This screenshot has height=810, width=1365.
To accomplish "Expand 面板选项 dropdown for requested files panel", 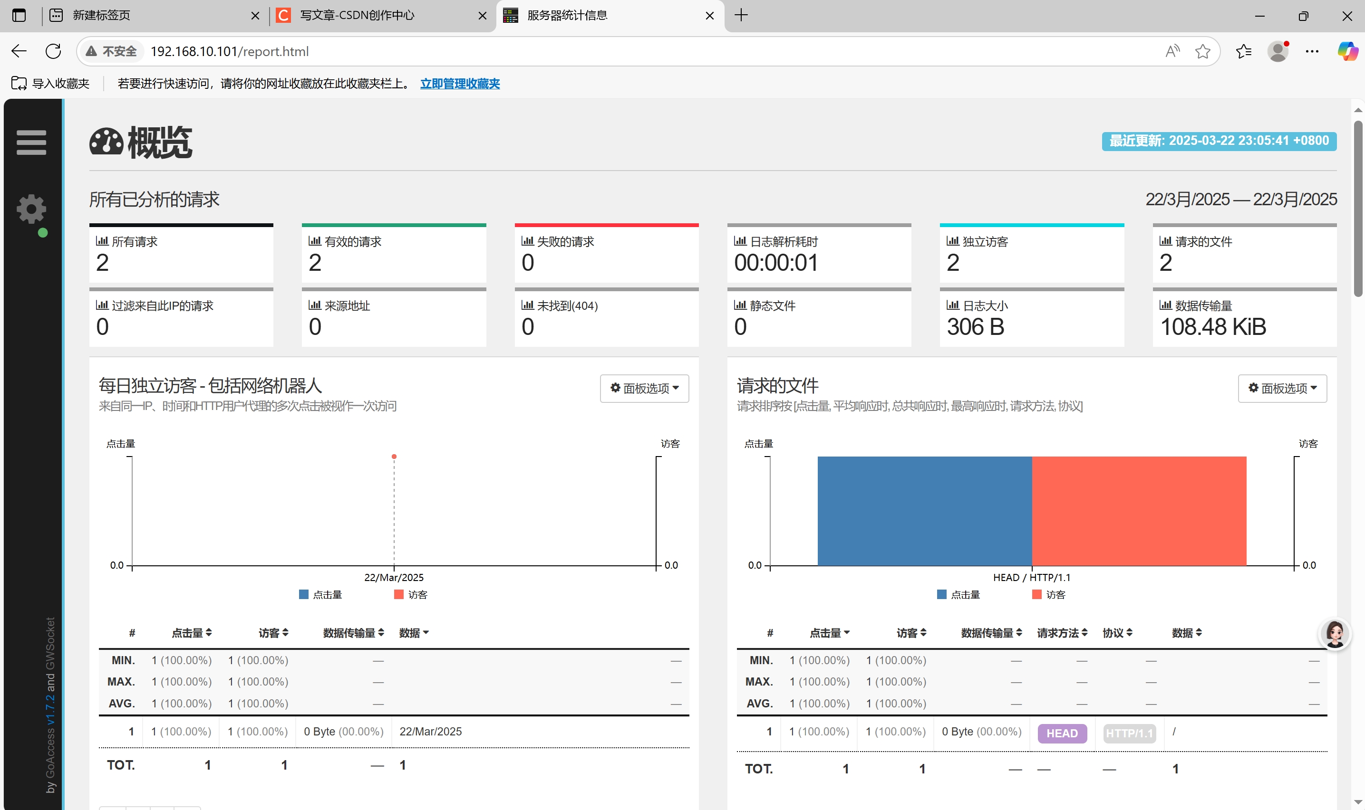I will [x=1282, y=388].
